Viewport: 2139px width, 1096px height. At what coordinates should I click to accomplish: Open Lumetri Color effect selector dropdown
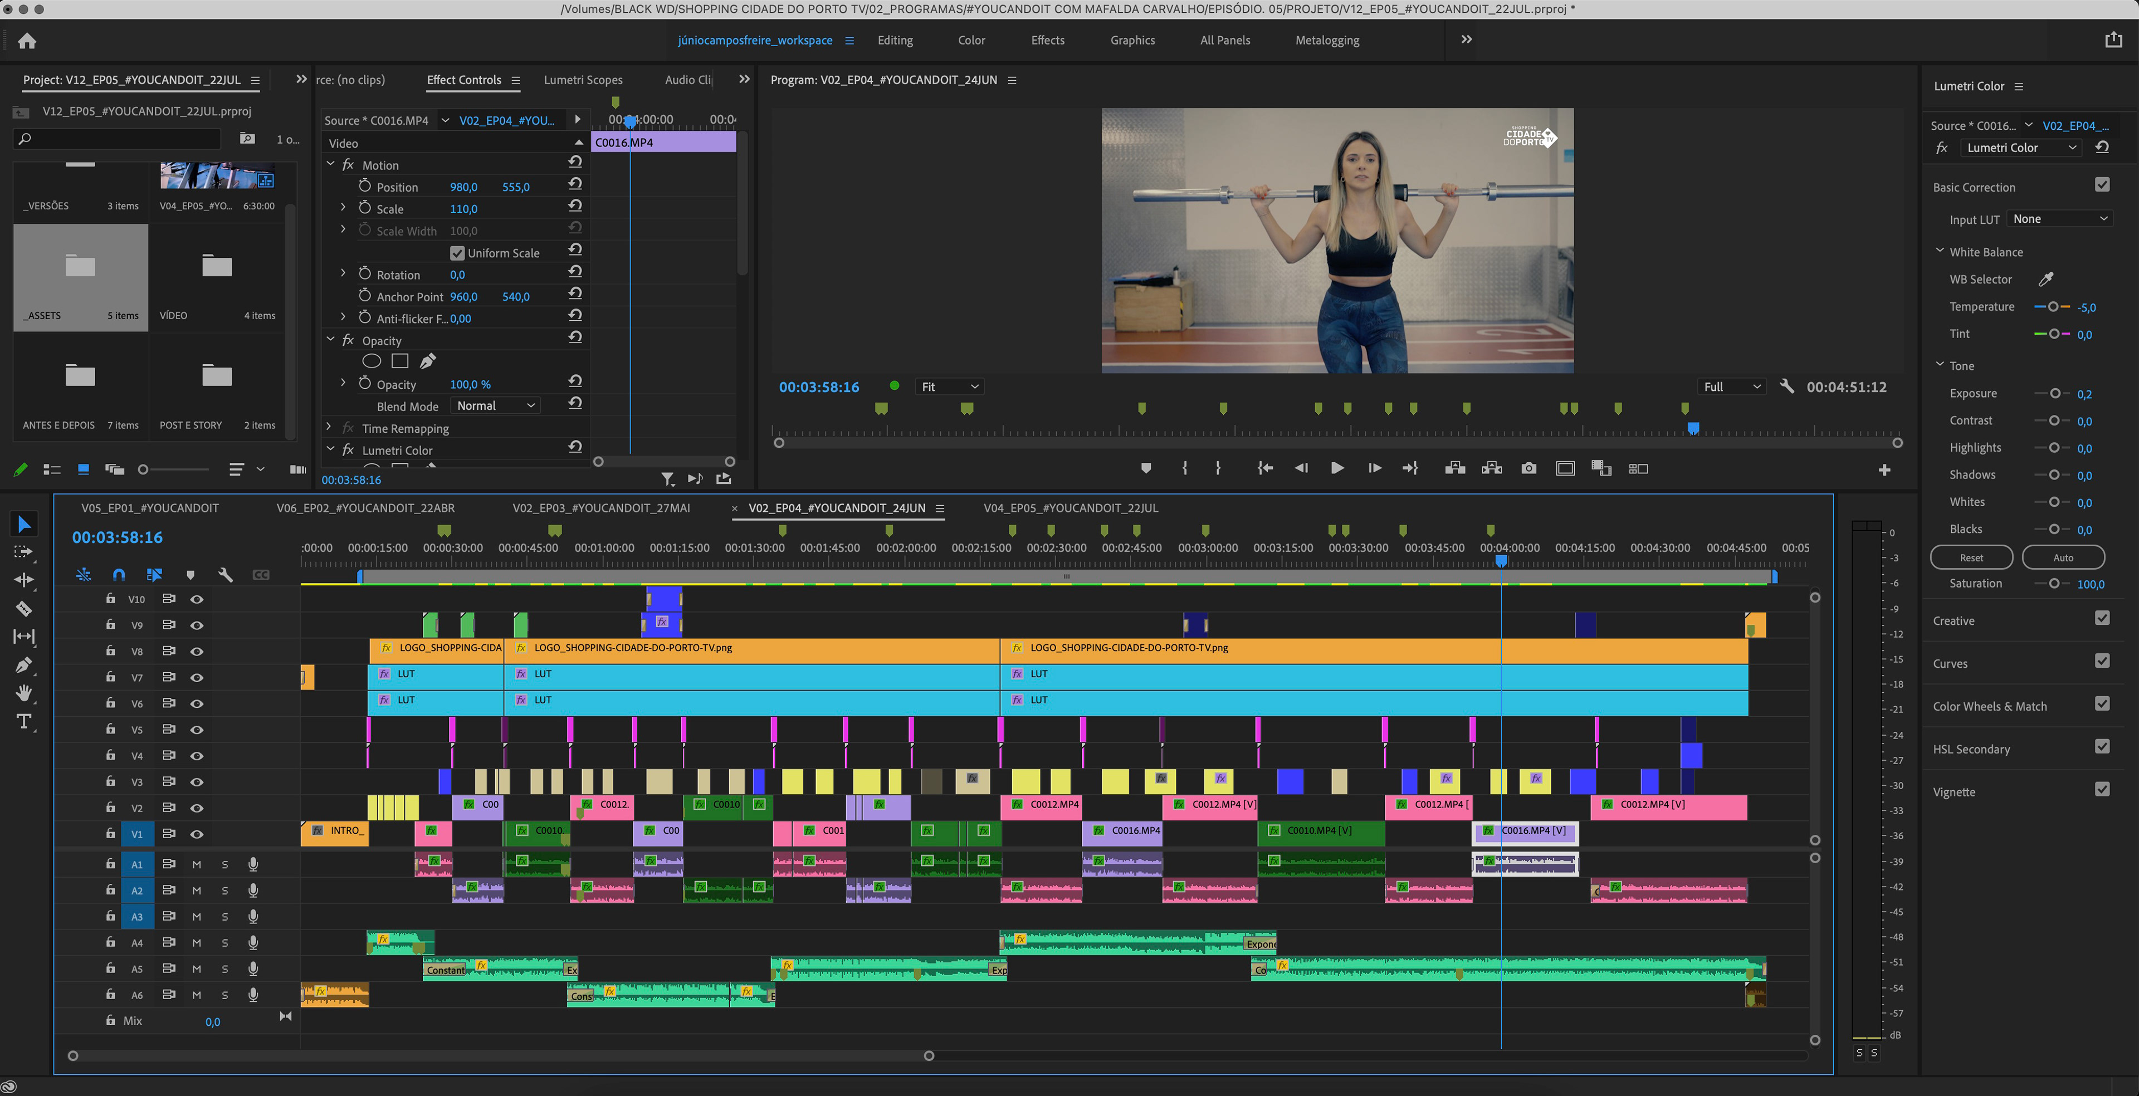coord(2021,148)
